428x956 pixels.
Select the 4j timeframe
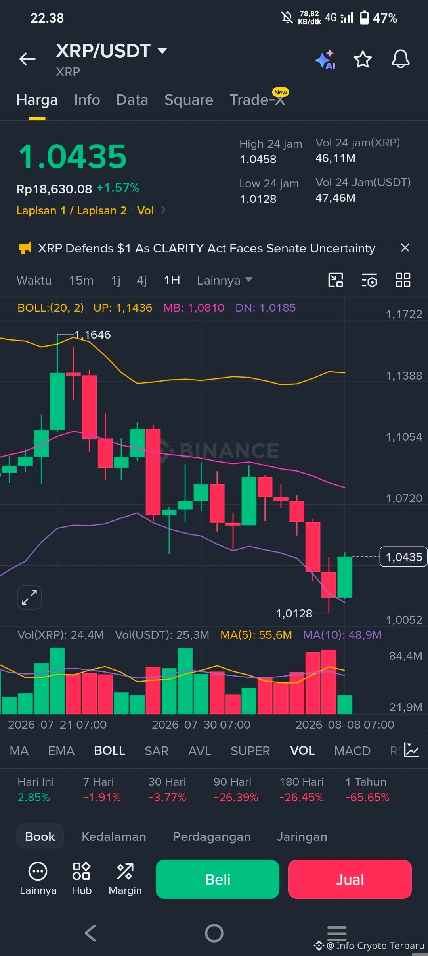[142, 280]
